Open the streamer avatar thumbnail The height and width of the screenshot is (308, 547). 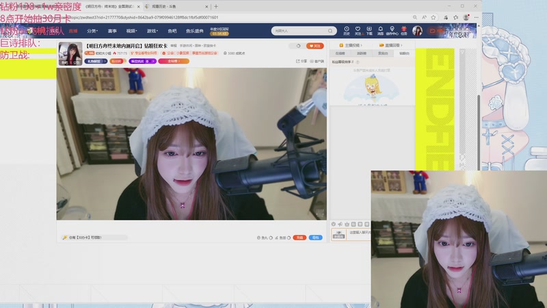click(70, 53)
